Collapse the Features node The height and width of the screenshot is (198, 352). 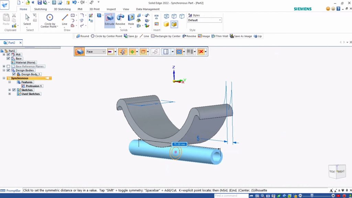point(9,82)
